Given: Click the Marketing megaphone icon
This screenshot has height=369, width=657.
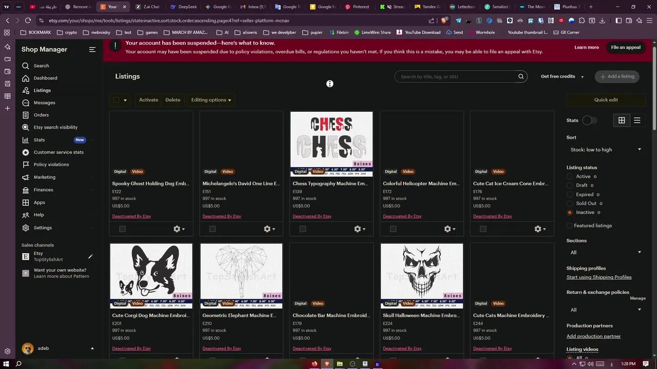Looking at the screenshot, I should pyautogui.click(x=26, y=177).
